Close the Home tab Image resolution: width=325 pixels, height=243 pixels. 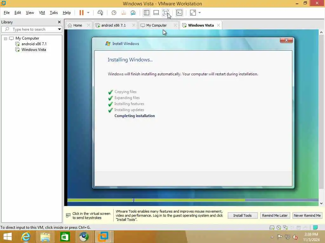89,25
